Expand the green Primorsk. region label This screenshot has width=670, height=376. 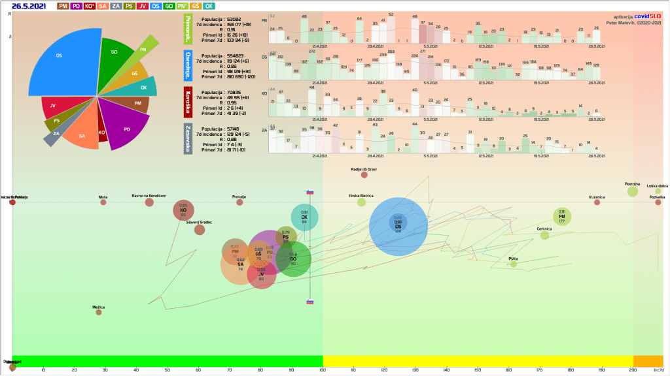click(x=189, y=30)
